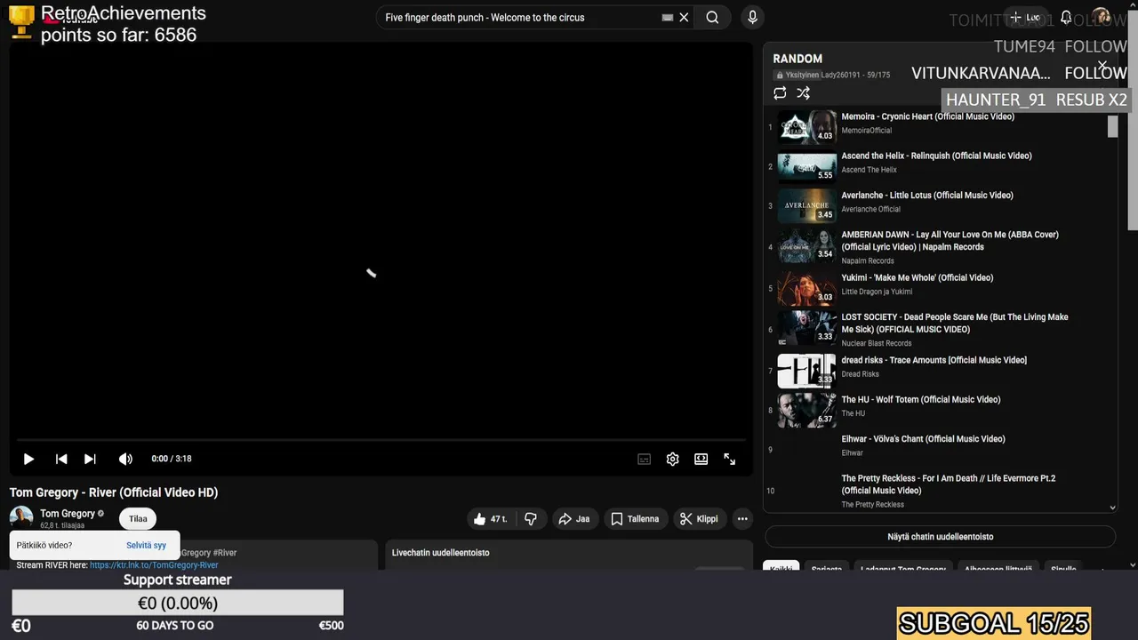Open the RANDOM playlist title

tap(797, 59)
